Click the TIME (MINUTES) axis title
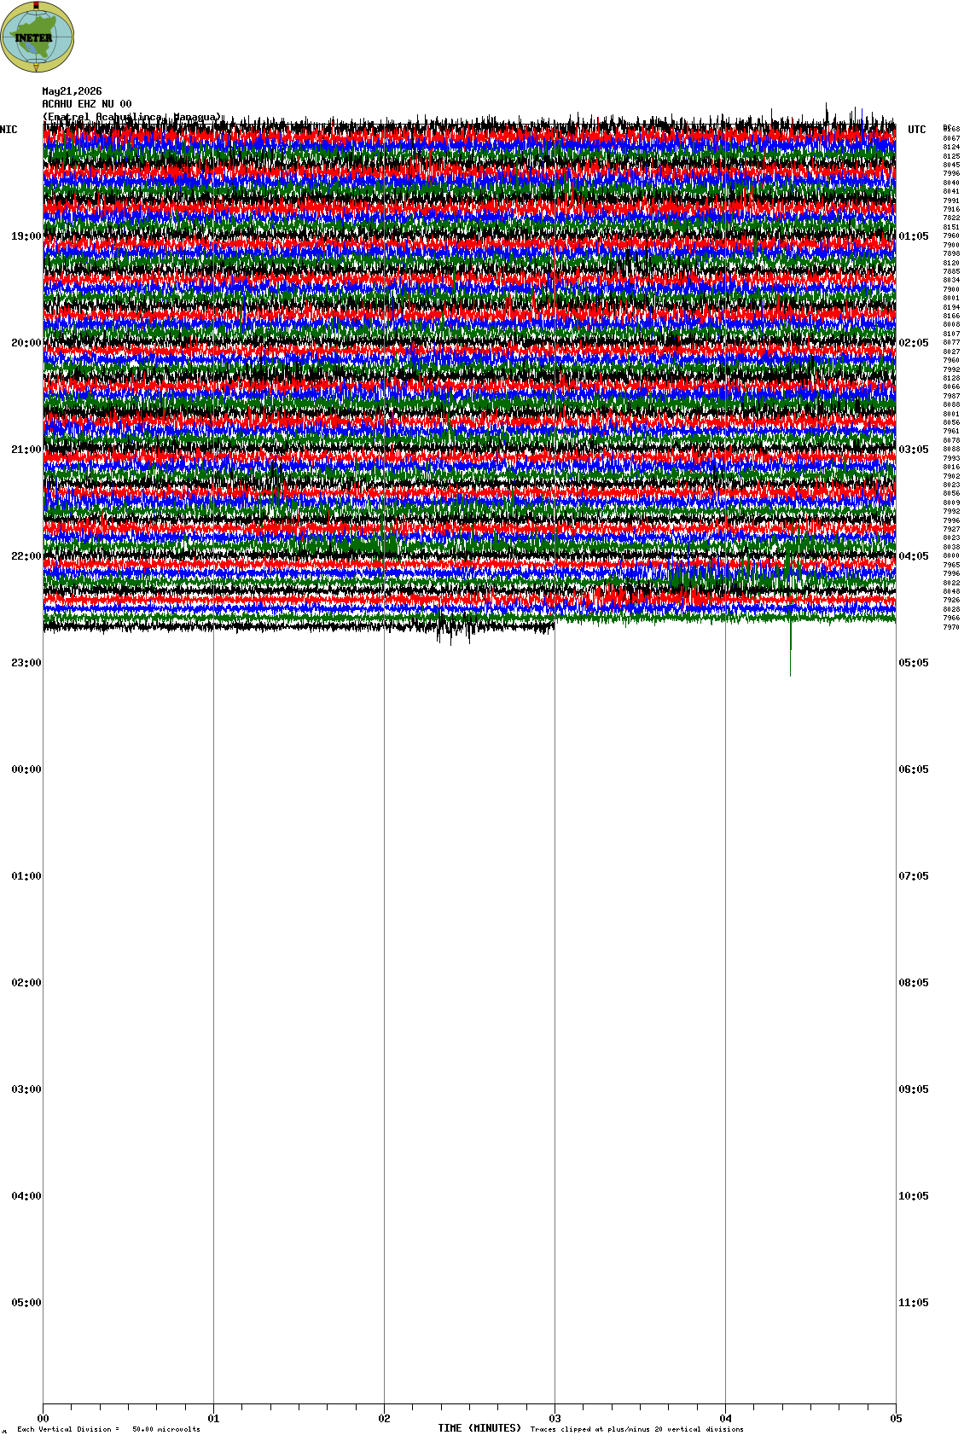The width and height of the screenshot is (964, 1441). 479,1428
